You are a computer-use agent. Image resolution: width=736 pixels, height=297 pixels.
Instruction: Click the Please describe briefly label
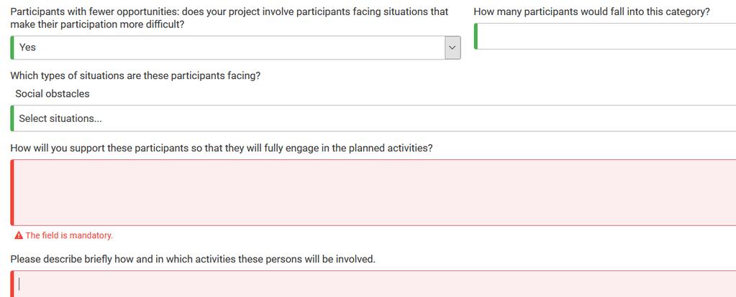click(x=193, y=259)
